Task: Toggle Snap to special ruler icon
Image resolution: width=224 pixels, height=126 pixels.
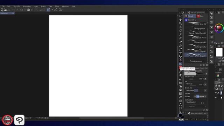Action: coord(52,10)
